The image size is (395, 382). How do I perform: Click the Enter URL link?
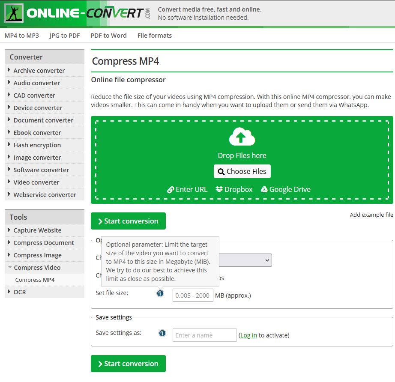point(187,189)
